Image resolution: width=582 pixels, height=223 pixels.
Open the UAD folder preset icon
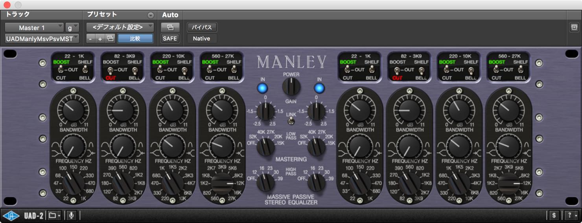click(54, 216)
